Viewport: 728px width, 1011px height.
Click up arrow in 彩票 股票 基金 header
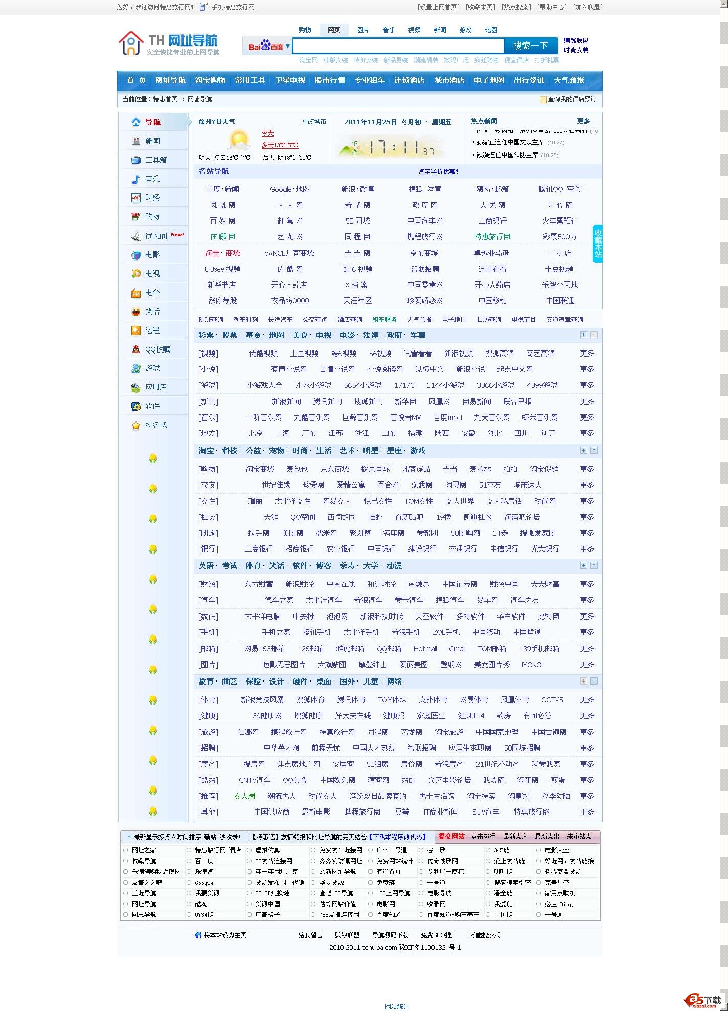pos(594,335)
